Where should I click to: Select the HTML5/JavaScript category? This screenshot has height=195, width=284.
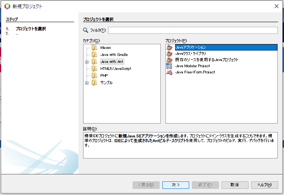tap(116, 68)
